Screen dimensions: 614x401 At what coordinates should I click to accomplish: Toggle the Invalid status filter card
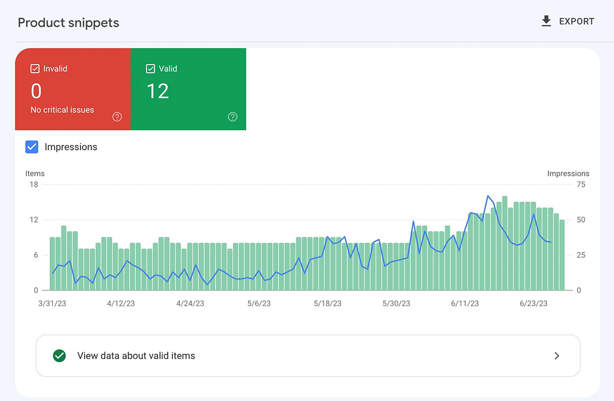point(73,89)
